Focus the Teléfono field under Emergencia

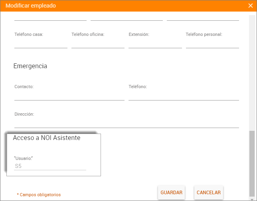pos(184,95)
